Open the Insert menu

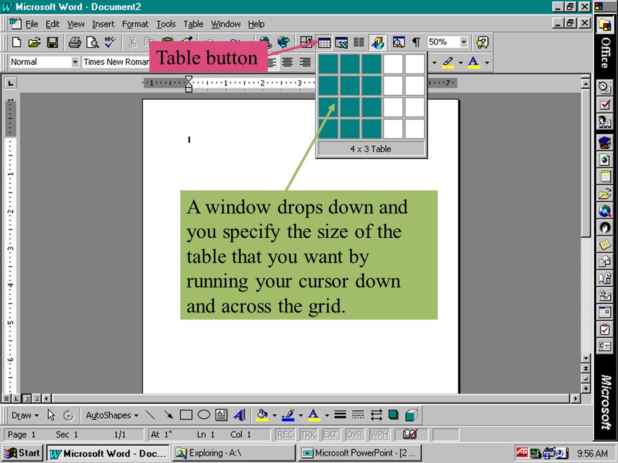103,24
